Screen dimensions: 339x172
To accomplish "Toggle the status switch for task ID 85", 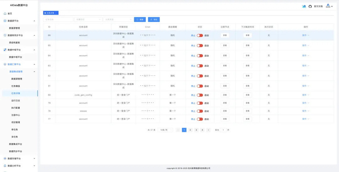I will [200, 45].
